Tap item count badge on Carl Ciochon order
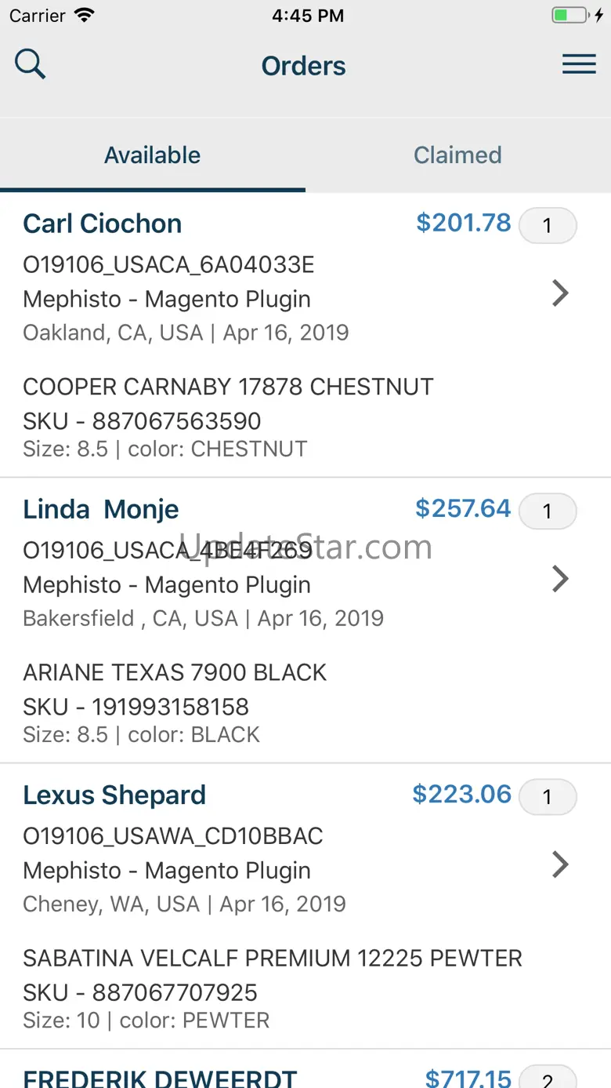The image size is (611, 1088). [548, 226]
